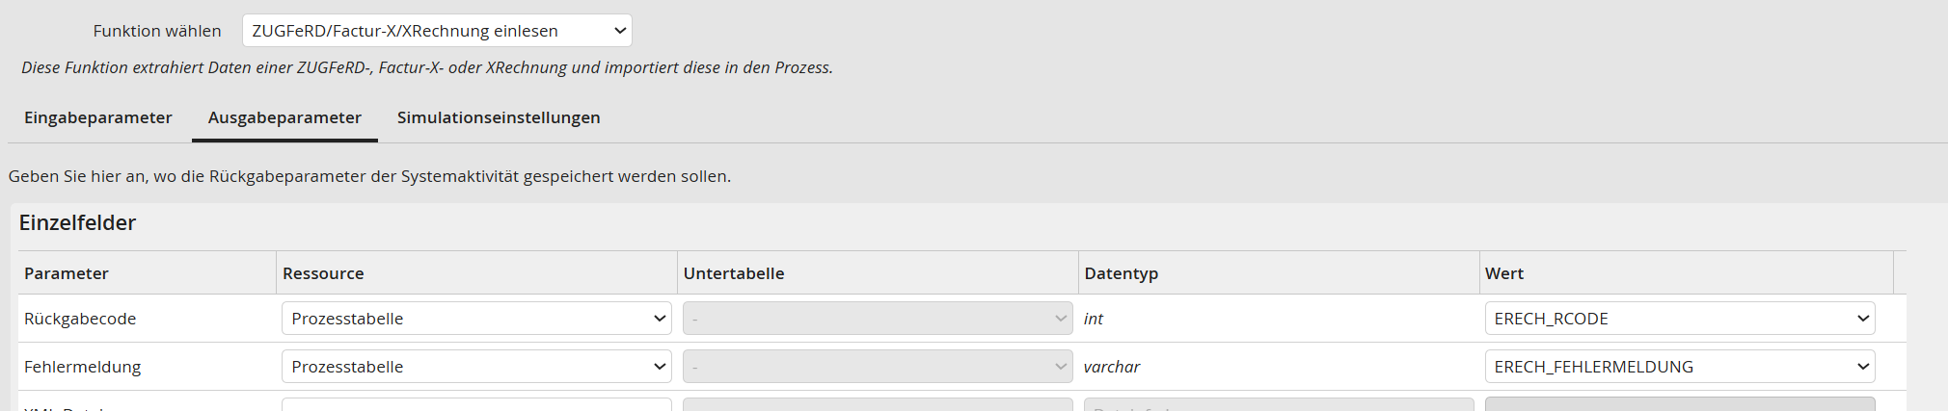
Task: Click the Rückgabecode parameter label
Action: 80,319
